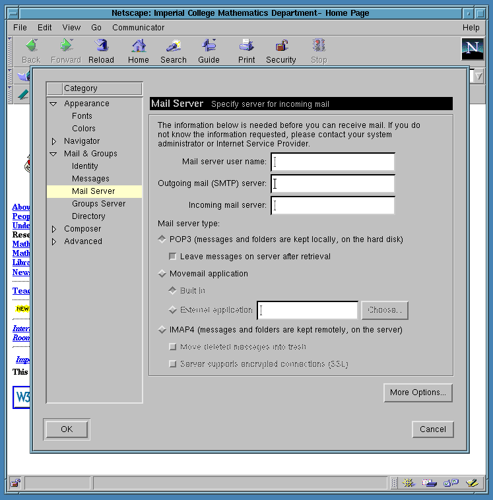The height and width of the screenshot is (500, 493).
Task: Click the Back toolbar icon
Action: pyautogui.click(x=31, y=46)
